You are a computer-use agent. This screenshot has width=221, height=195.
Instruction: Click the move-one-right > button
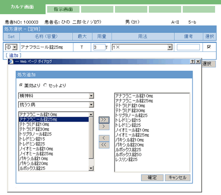click(x=104, y=127)
